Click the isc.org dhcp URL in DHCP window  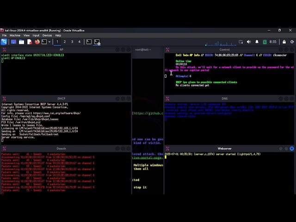click(57, 113)
